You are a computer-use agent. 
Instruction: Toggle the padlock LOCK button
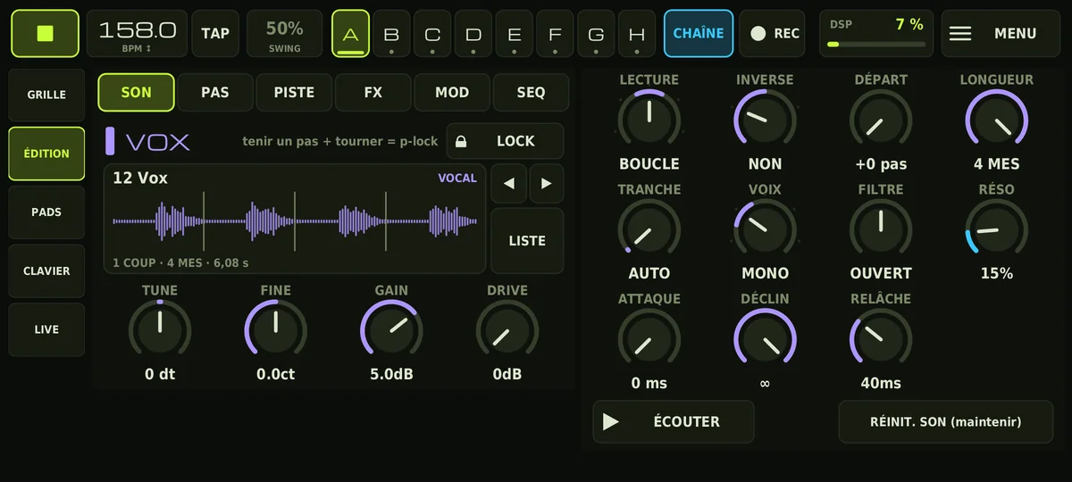[505, 141]
